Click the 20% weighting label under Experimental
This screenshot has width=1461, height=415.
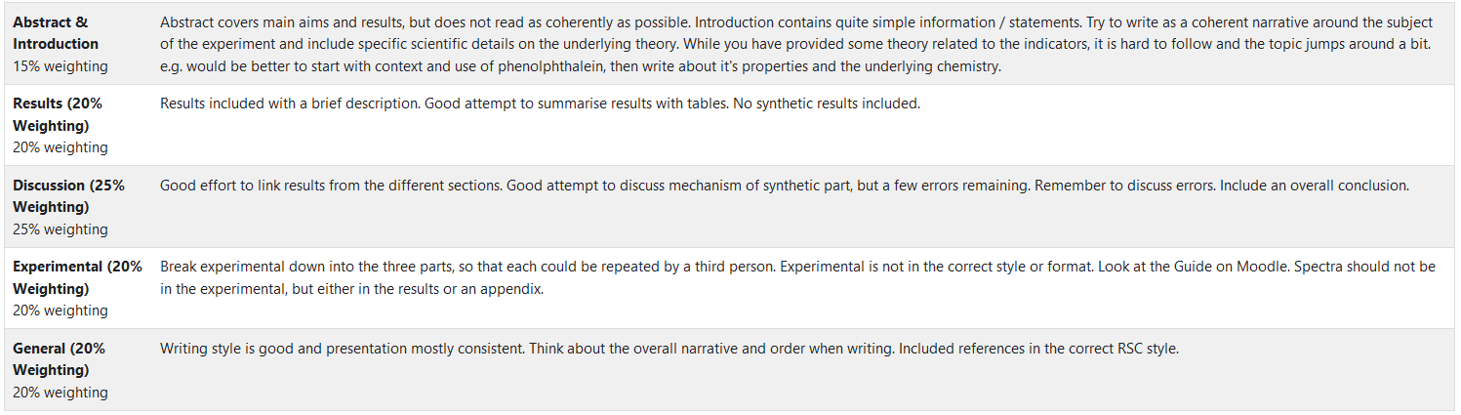pyautogui.click(x=61, y=311)
